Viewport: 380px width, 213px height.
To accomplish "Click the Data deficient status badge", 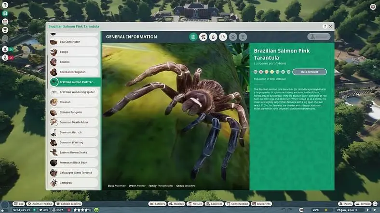I will coord(310,72).
